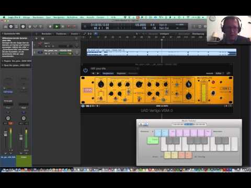Viewport: 251px width, 188px height.
Task: Toggle the blue catch playhead button
Action: (x=96, y=34)
